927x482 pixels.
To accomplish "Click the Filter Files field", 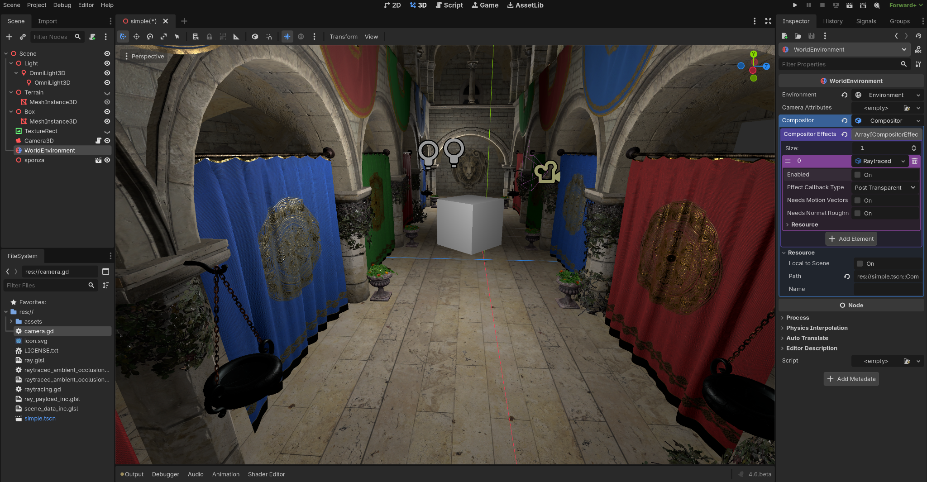I will click(x=50, y=285).
